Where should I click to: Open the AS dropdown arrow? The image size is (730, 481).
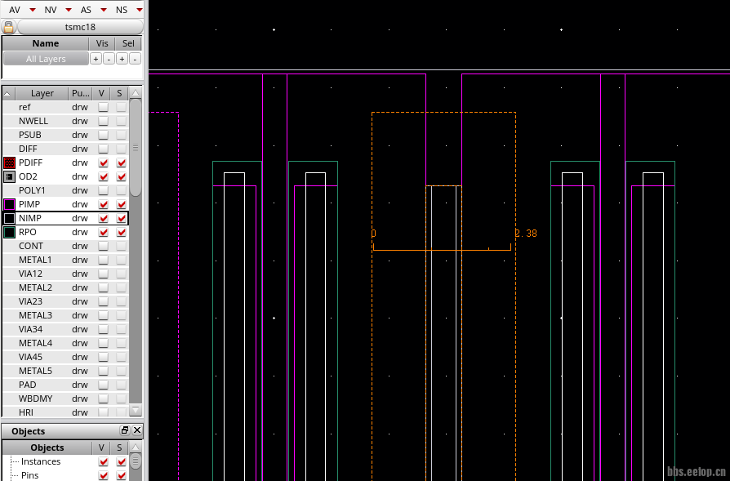click(104, 10)
